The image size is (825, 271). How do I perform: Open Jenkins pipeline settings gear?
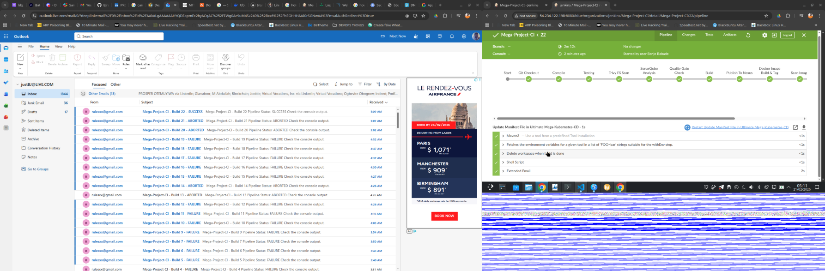click(764, 35)
